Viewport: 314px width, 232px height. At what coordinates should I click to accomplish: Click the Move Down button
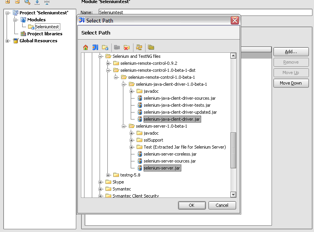[x=291, y=83]
